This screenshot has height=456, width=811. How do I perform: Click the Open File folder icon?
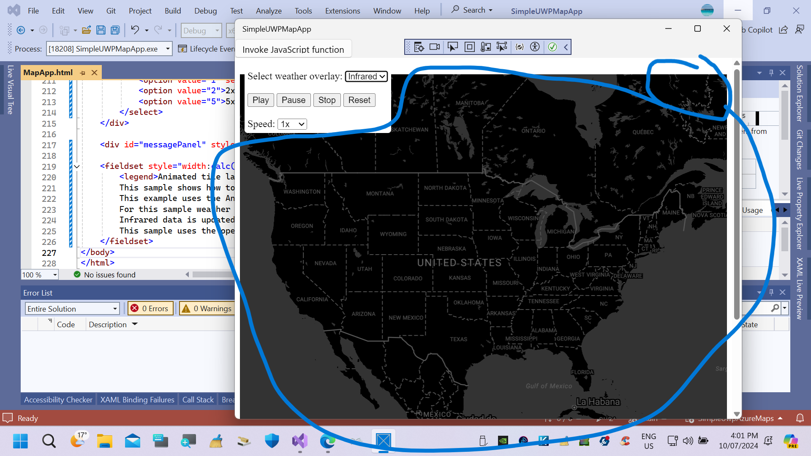[x=87, y=30]
